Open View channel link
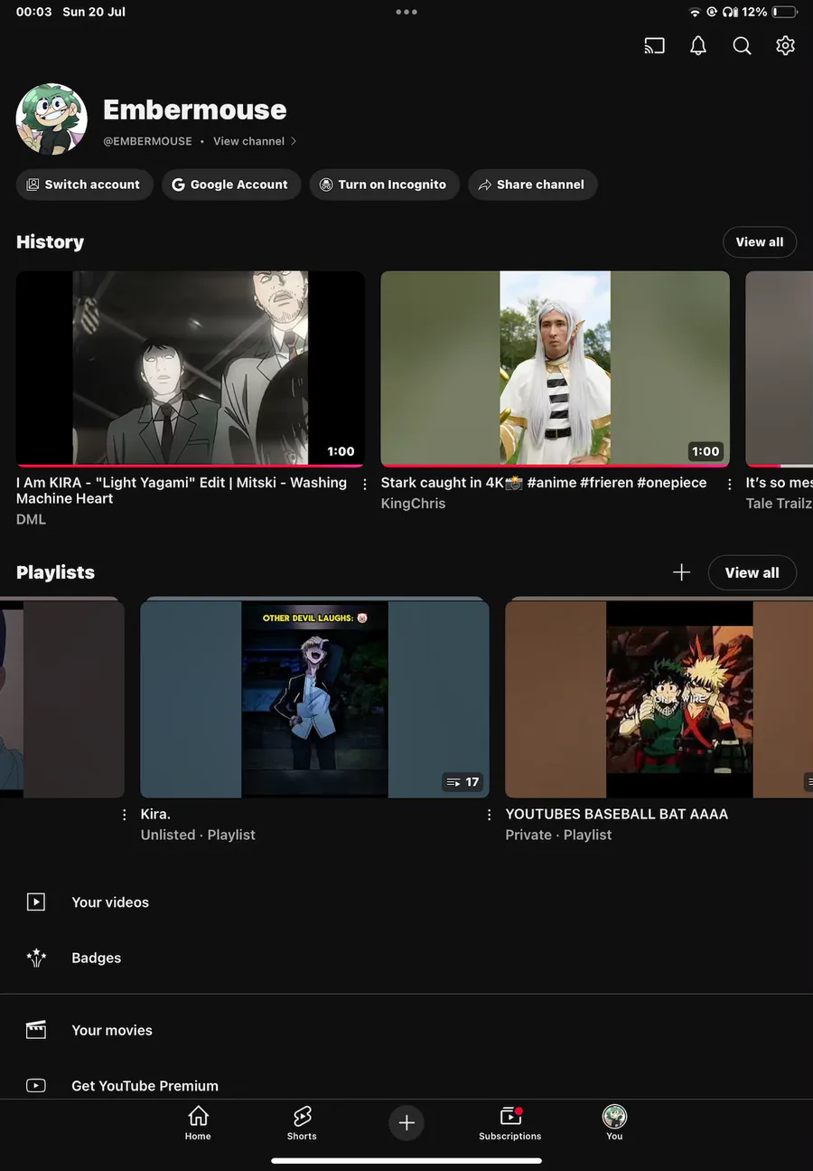The image size is (813, 1171). coord(248,141)
